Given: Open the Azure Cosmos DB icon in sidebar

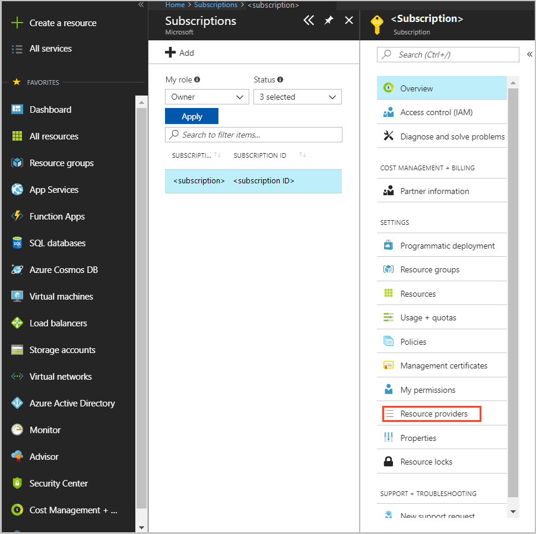Looking at the screenshot, I should (17, 270).
